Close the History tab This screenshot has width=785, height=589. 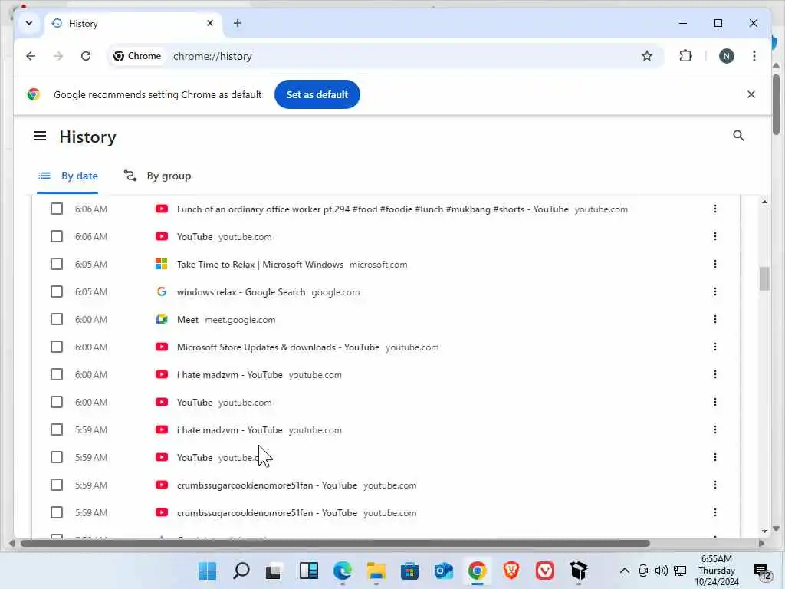210,23
